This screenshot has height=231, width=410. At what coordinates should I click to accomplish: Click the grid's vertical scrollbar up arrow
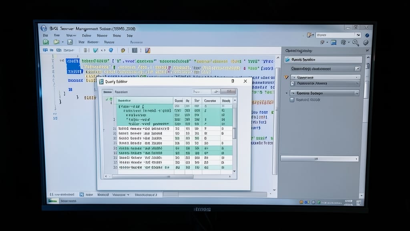235,100
